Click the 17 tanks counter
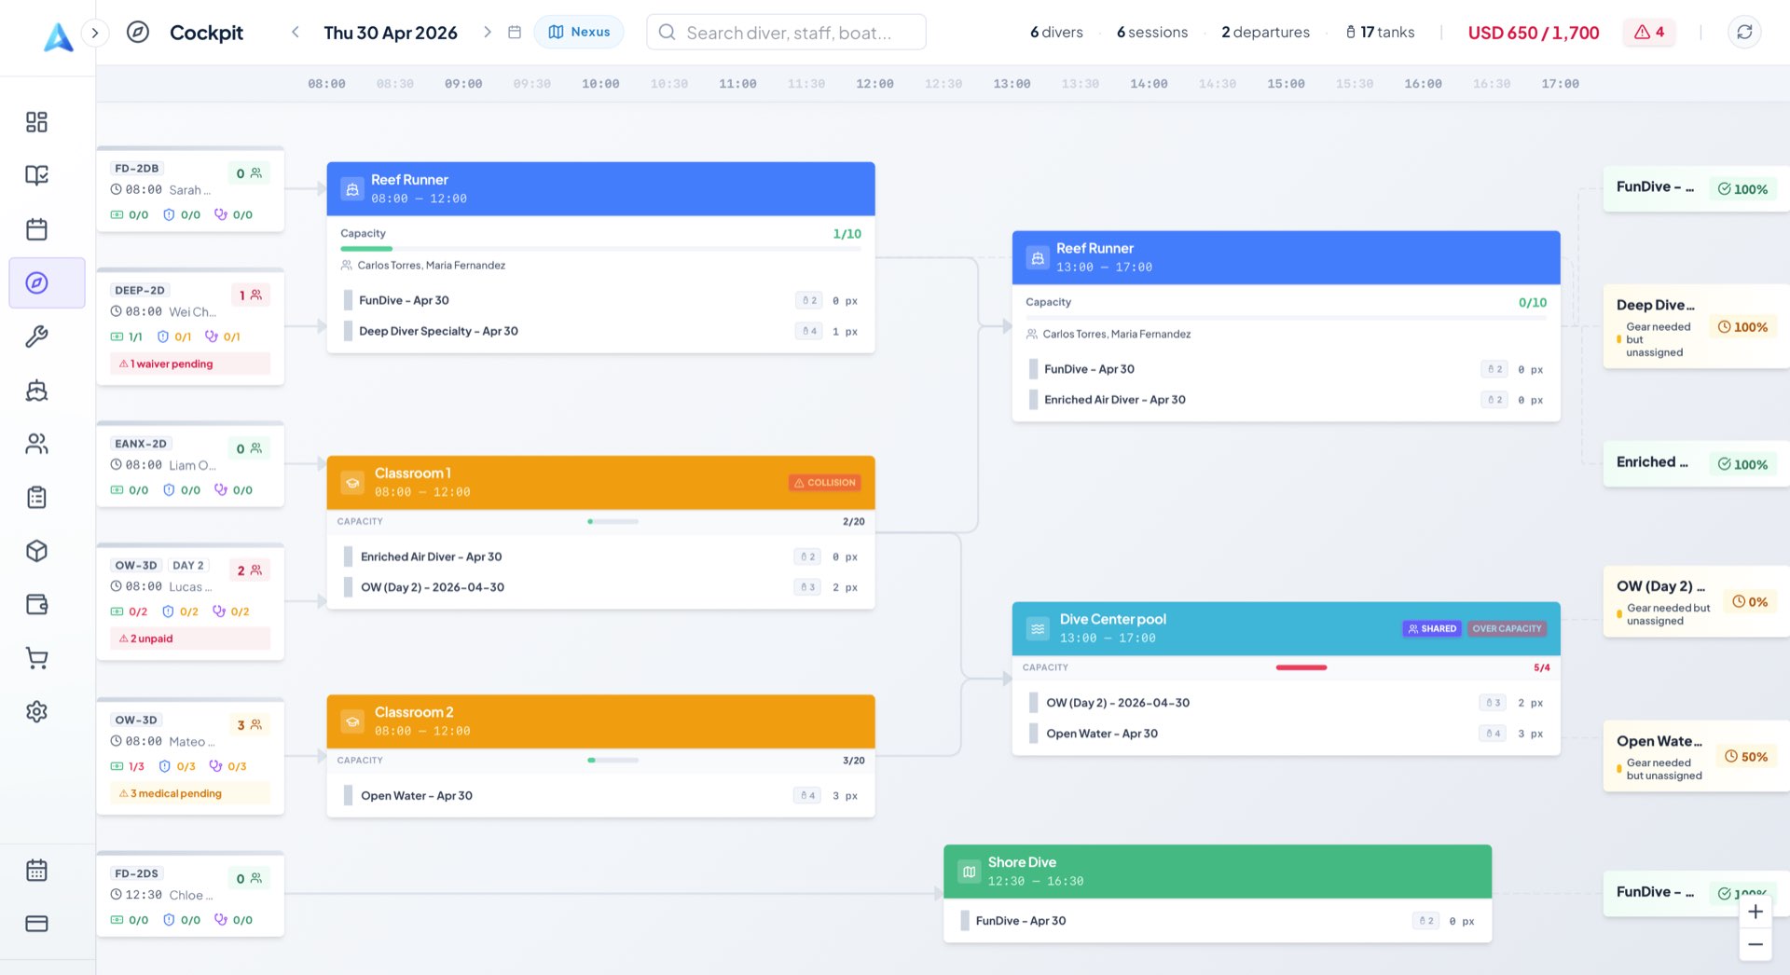Screen dimensions: 1790x975 point(1380,32)
